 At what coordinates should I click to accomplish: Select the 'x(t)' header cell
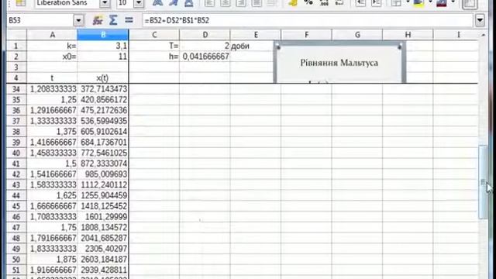coord(103,77)
